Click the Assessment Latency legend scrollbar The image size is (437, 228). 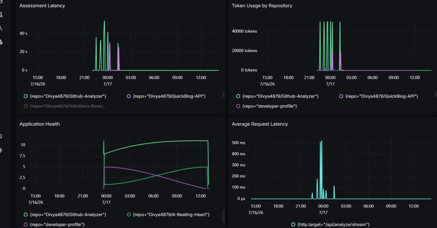click(x=224, y=95)
